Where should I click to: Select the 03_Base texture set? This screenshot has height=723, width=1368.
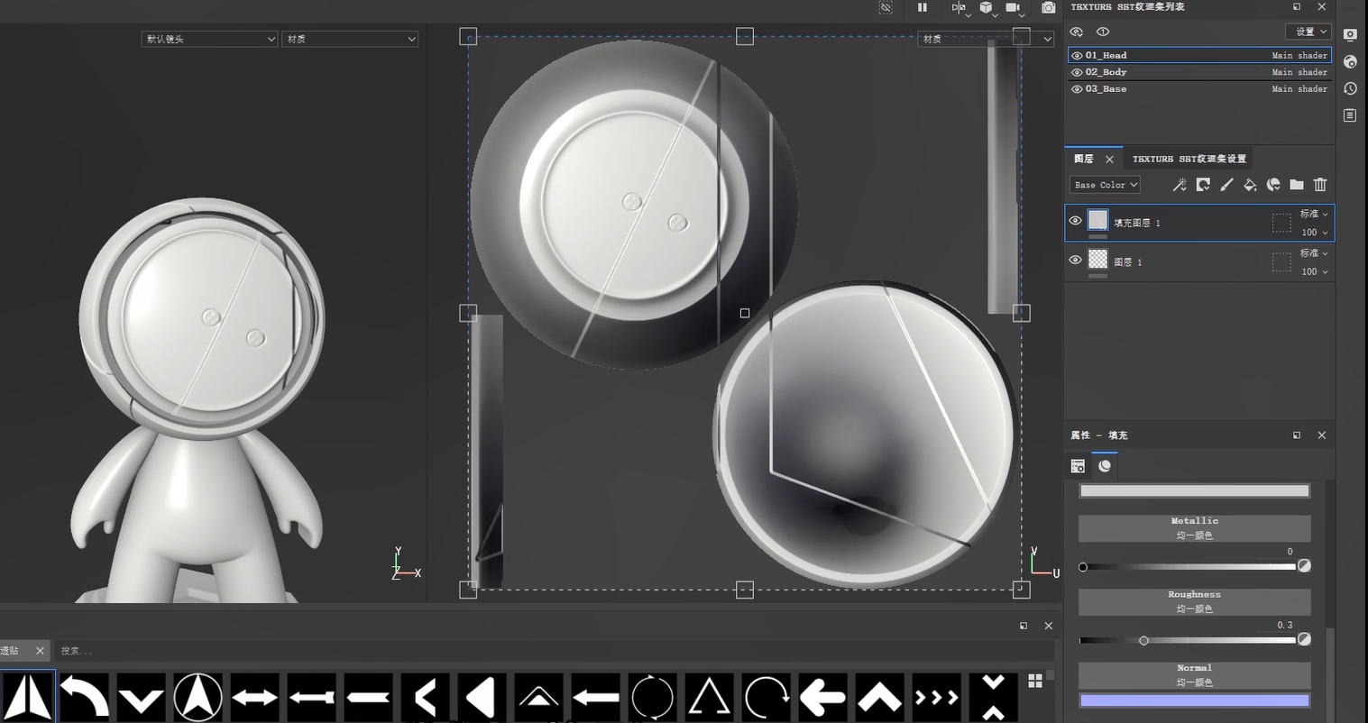[x=1106, y=89]
